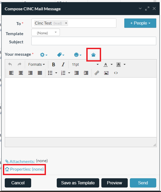Open bullet list style arrow

tap(56, 73)
